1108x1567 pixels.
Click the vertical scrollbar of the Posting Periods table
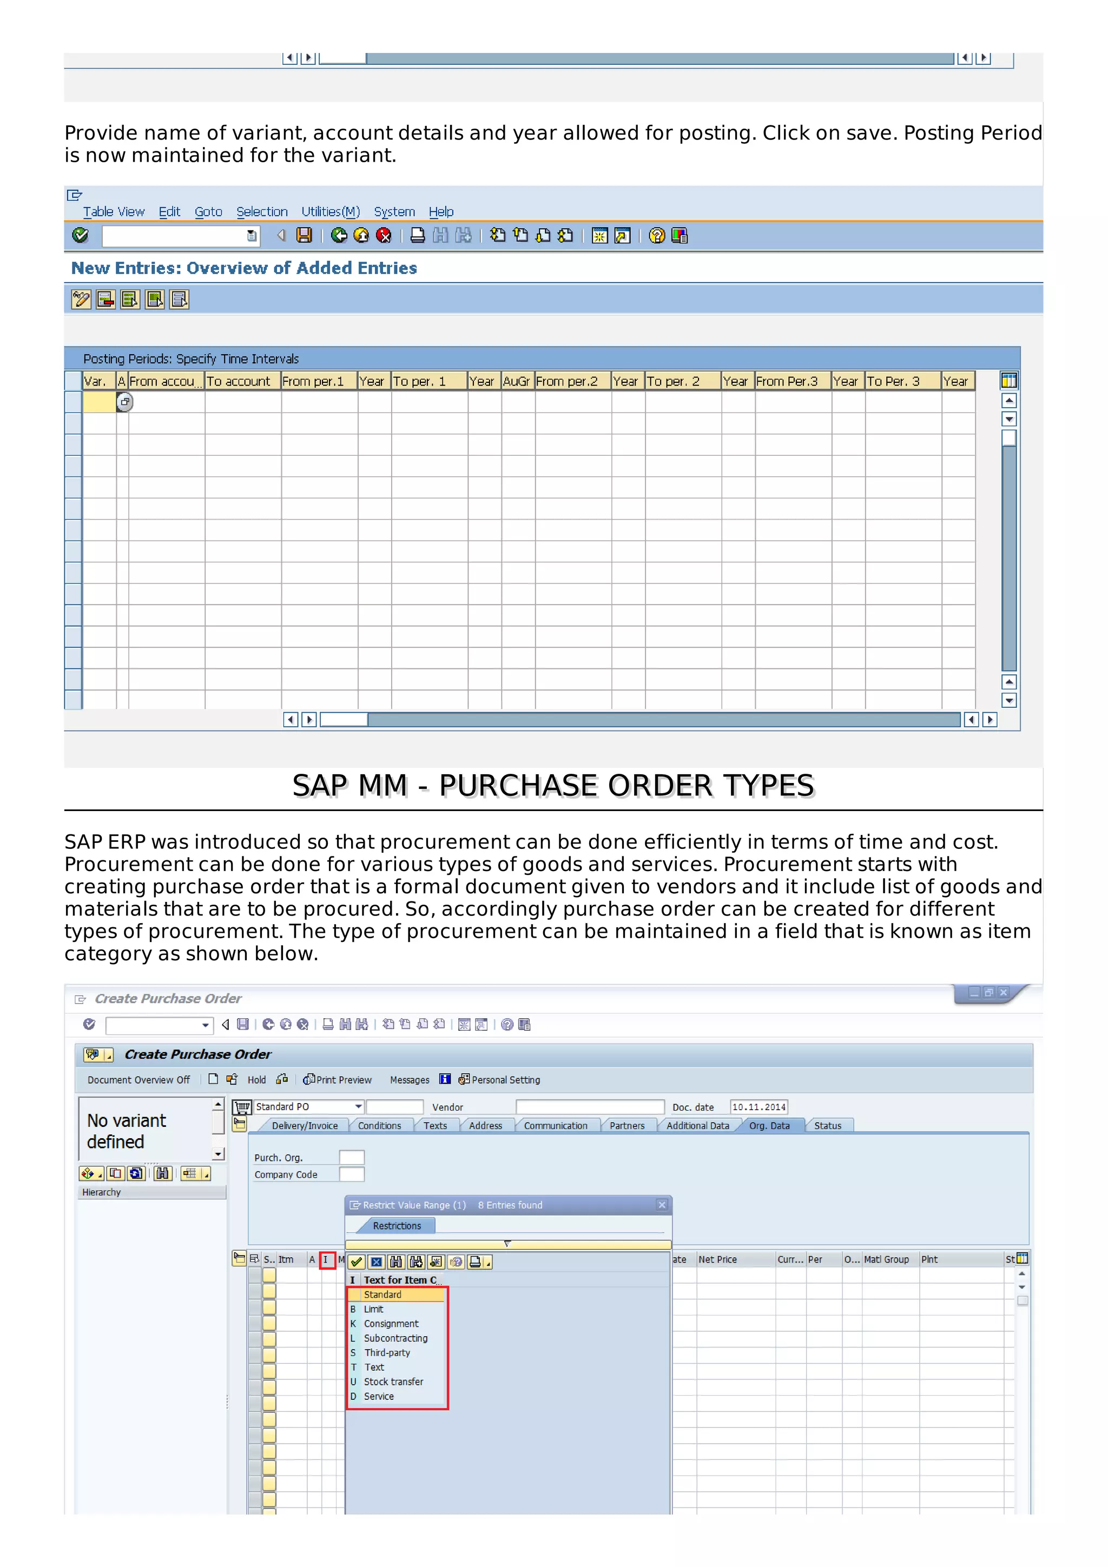[1009, 549]
